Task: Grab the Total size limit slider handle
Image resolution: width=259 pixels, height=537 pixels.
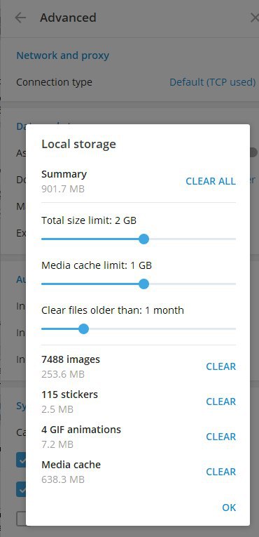Action: click(144, 239)
